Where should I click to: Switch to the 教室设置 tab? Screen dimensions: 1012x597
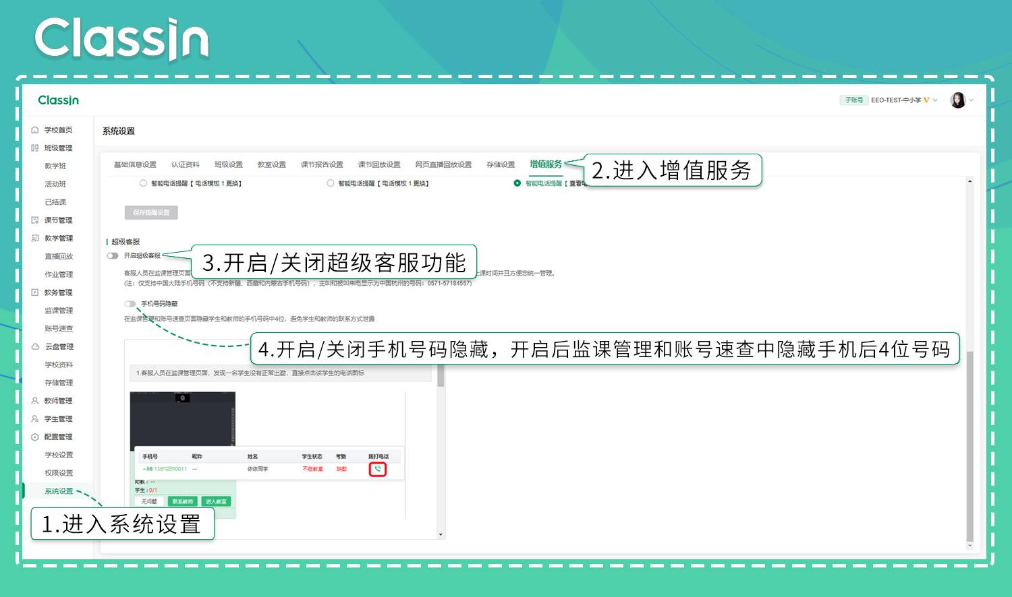(272, 164)
